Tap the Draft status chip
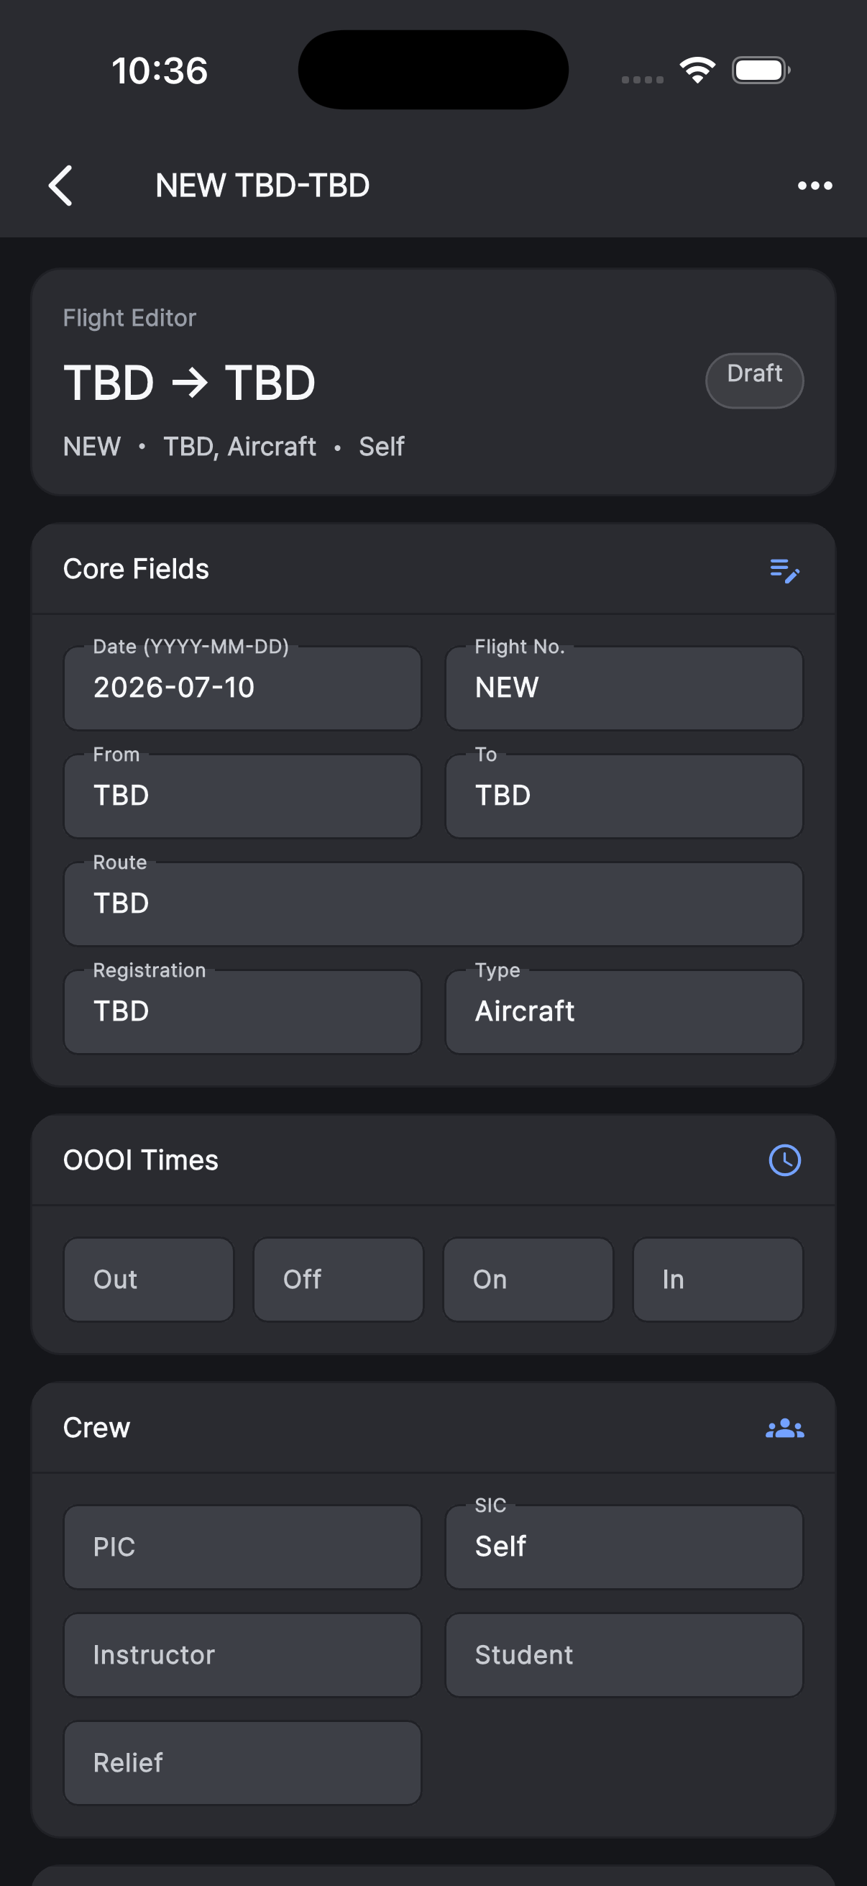 click(x=754, y=381)
